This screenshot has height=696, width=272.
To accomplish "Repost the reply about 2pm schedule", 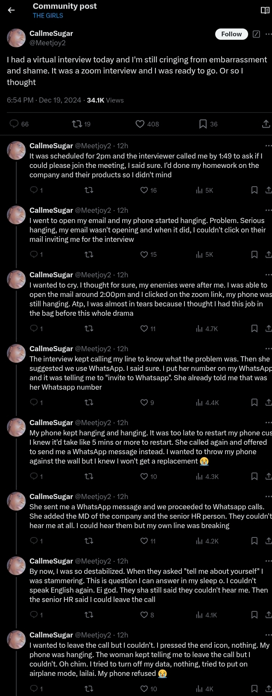I will tap(89, 190).
